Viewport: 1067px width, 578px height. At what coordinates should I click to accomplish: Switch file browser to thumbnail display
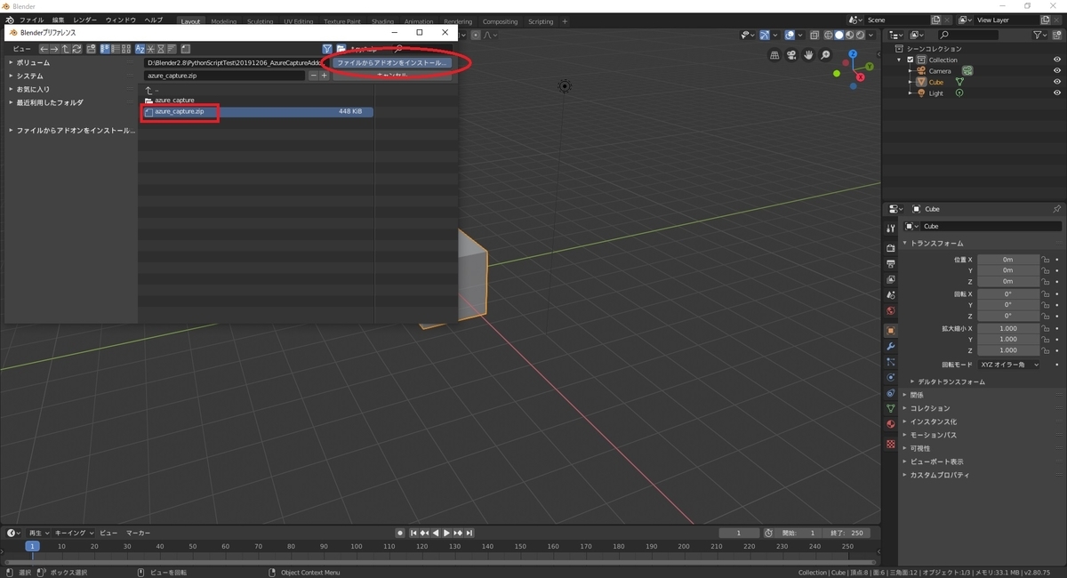pyautogui.click(x=126, y=49)
